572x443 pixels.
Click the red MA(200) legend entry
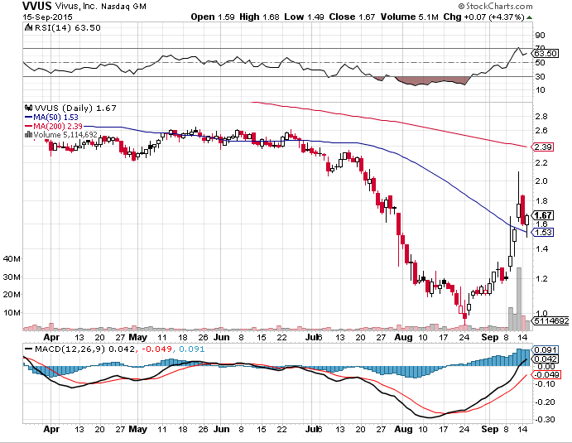(58, 125)
